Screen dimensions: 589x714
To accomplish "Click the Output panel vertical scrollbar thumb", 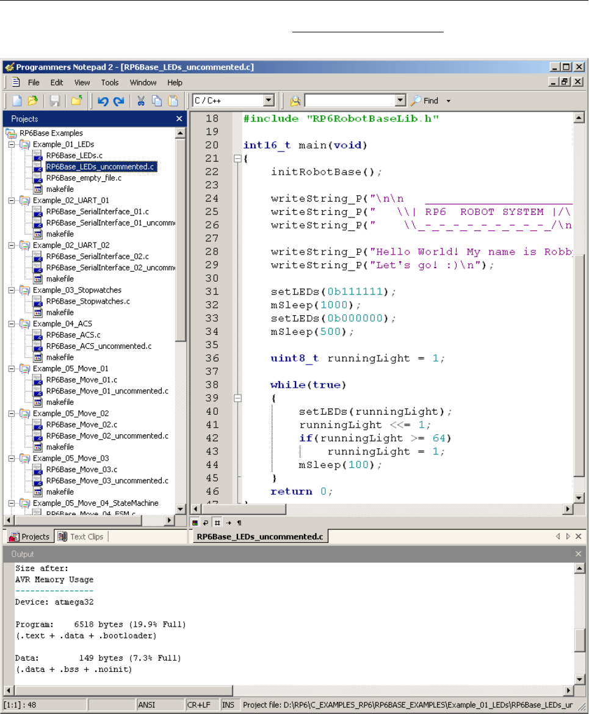I will [579, 640].
